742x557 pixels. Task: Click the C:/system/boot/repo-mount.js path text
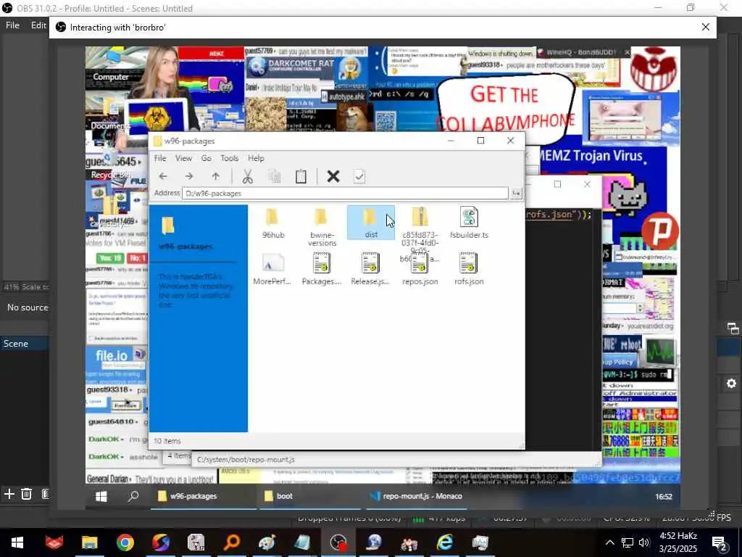(246, 460)
